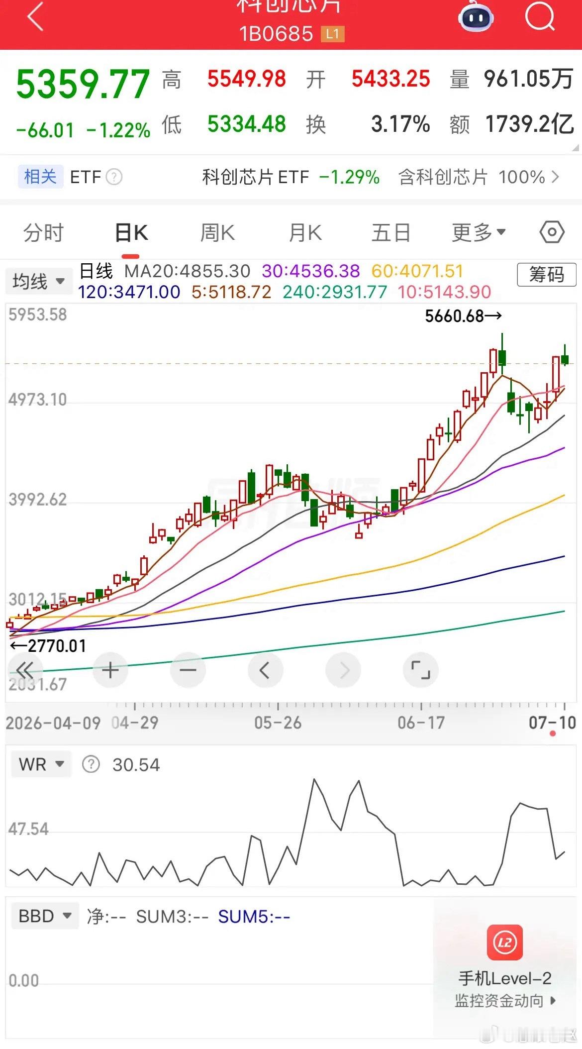Image resolution: width=582 pixels, height=1049 pixels.
Task: Switch to the 分时 tab
Action: tap(44, 232)
